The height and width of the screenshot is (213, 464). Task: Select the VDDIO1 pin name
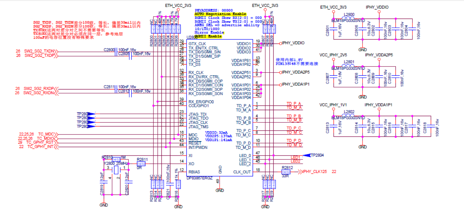pos(244,44)
